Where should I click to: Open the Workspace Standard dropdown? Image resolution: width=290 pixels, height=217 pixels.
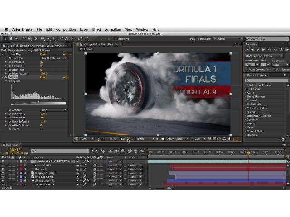[x=228, y=39]
